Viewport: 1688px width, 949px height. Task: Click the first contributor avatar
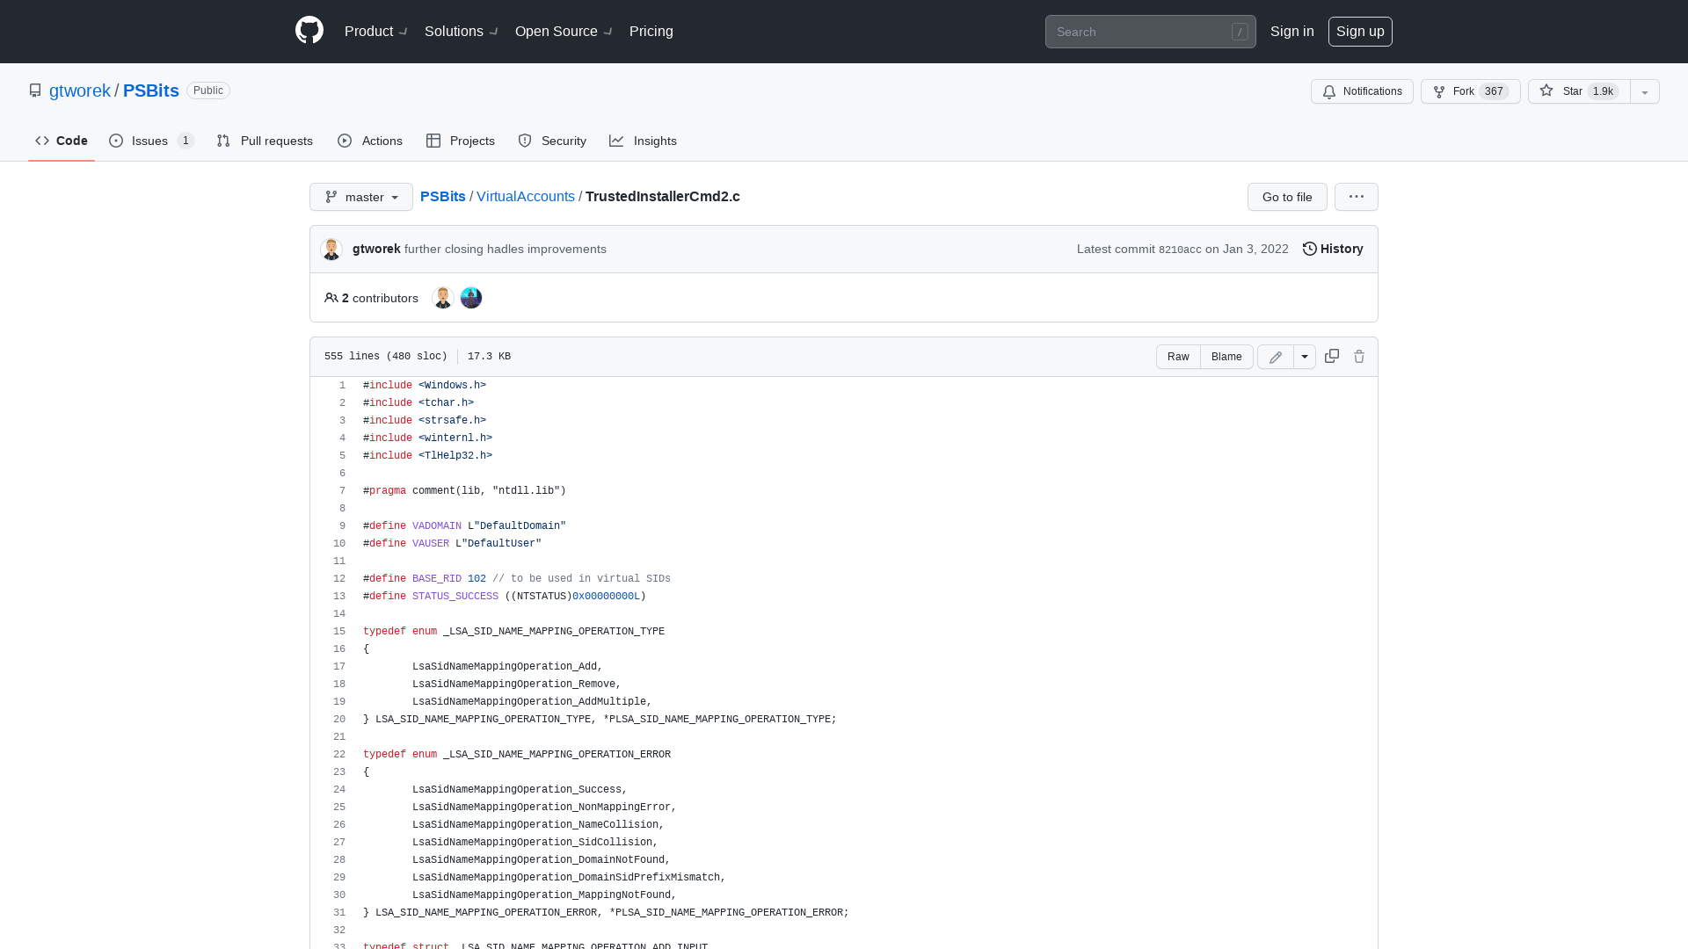[x=443, y=298]
